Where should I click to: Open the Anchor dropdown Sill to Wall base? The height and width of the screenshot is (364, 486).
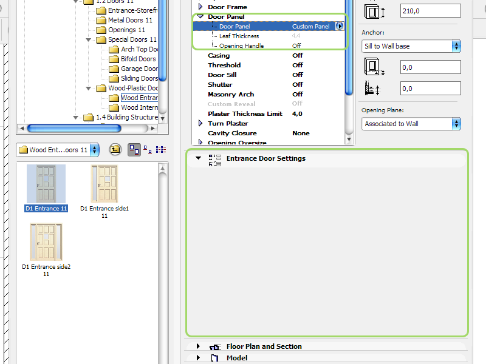tap(411, 46)
